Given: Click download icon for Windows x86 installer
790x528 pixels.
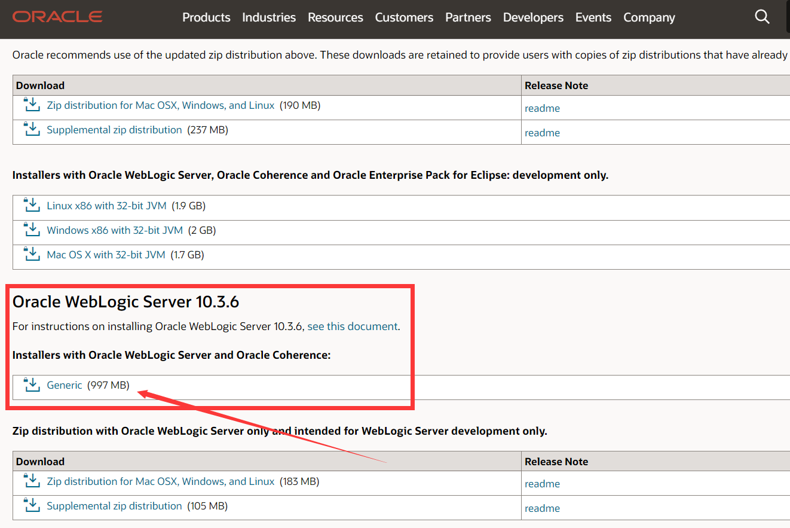Looking at the screenshot, I should tap(32, 230).
